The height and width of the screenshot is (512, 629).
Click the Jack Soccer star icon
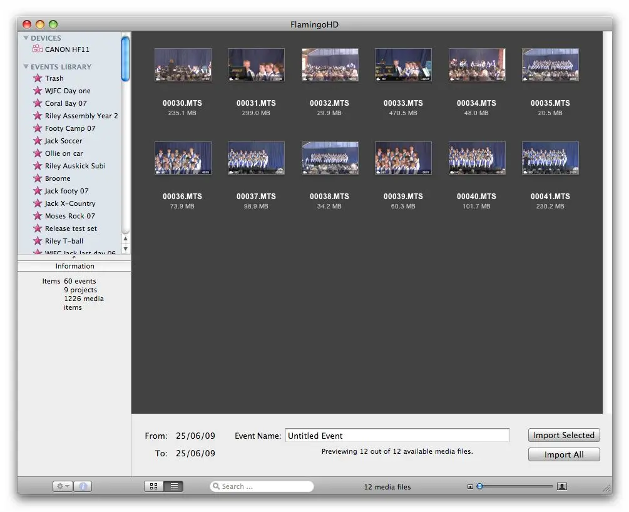(38, 140)
